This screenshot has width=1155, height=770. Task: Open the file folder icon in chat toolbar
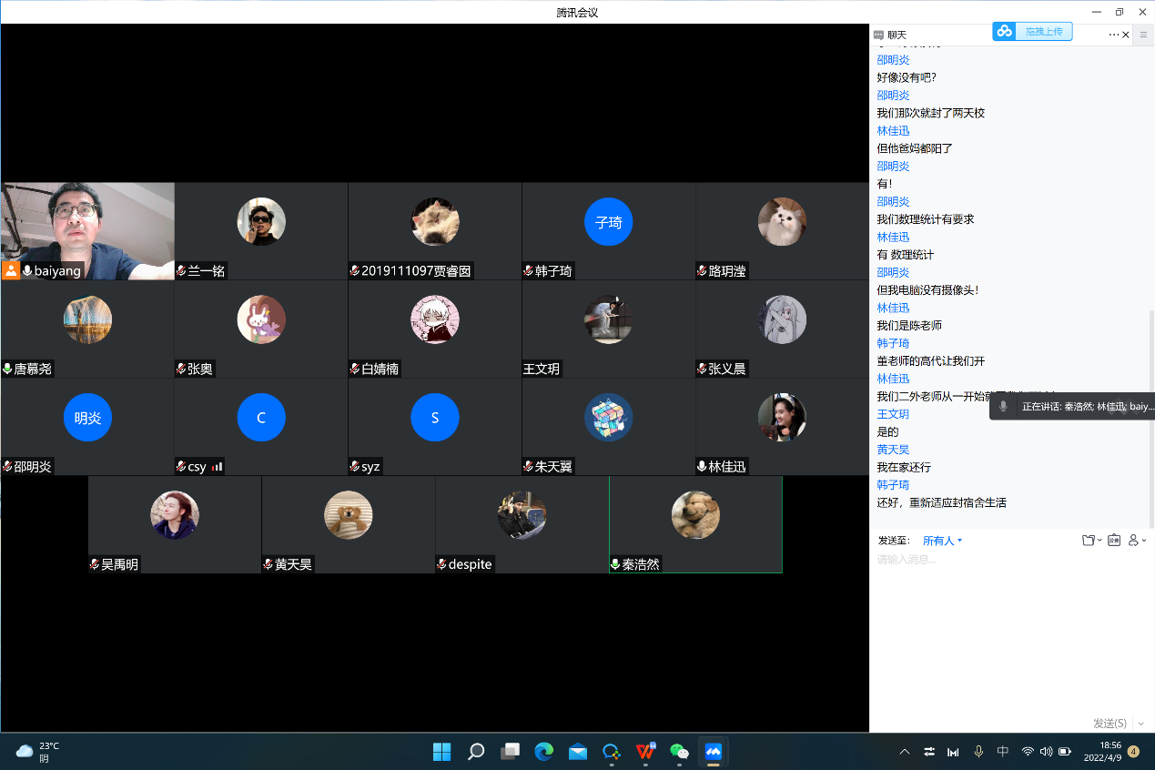click(x=1088, y=541)
